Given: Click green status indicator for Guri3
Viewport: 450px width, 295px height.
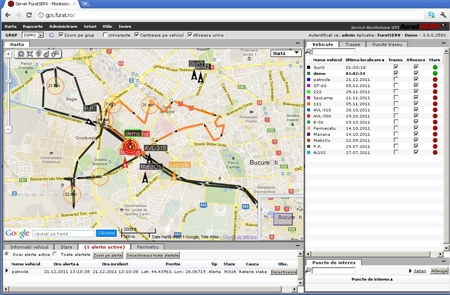Looking at the screenshot, I should (x=435, y=67).
